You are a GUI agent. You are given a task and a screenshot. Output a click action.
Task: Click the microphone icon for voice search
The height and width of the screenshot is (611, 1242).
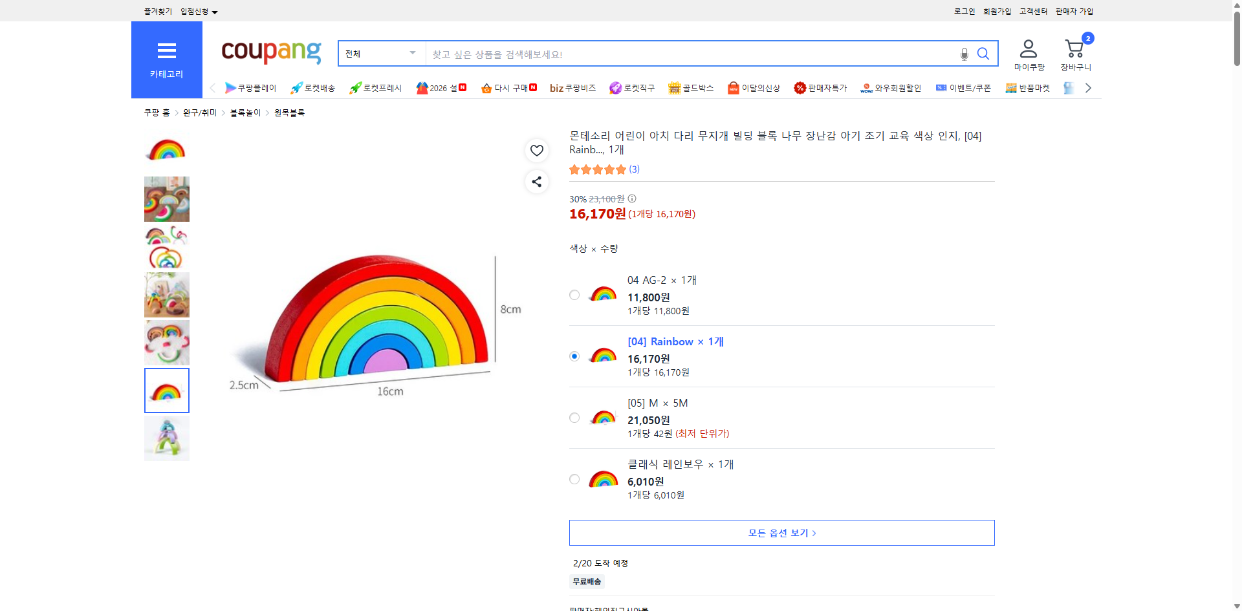tap(964, 54)
